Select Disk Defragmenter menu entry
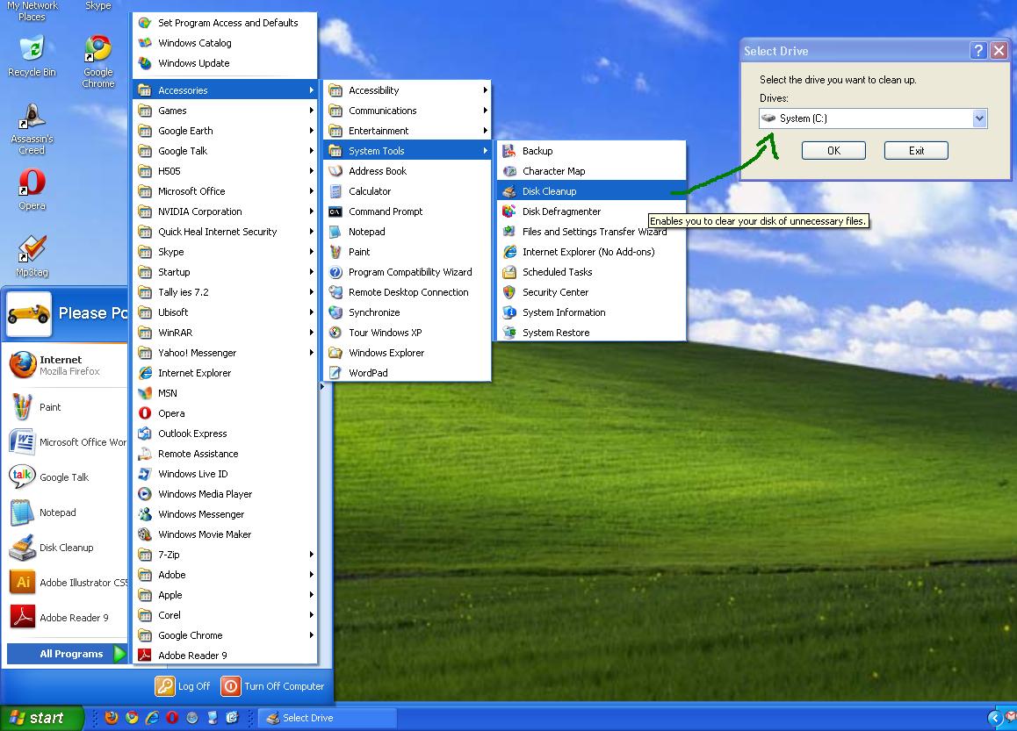This screenshot has height=731, width=1017. coord(591,211)
